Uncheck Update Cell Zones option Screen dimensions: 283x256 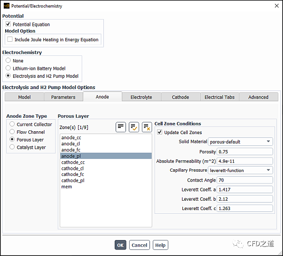click(x=160, y=132)
